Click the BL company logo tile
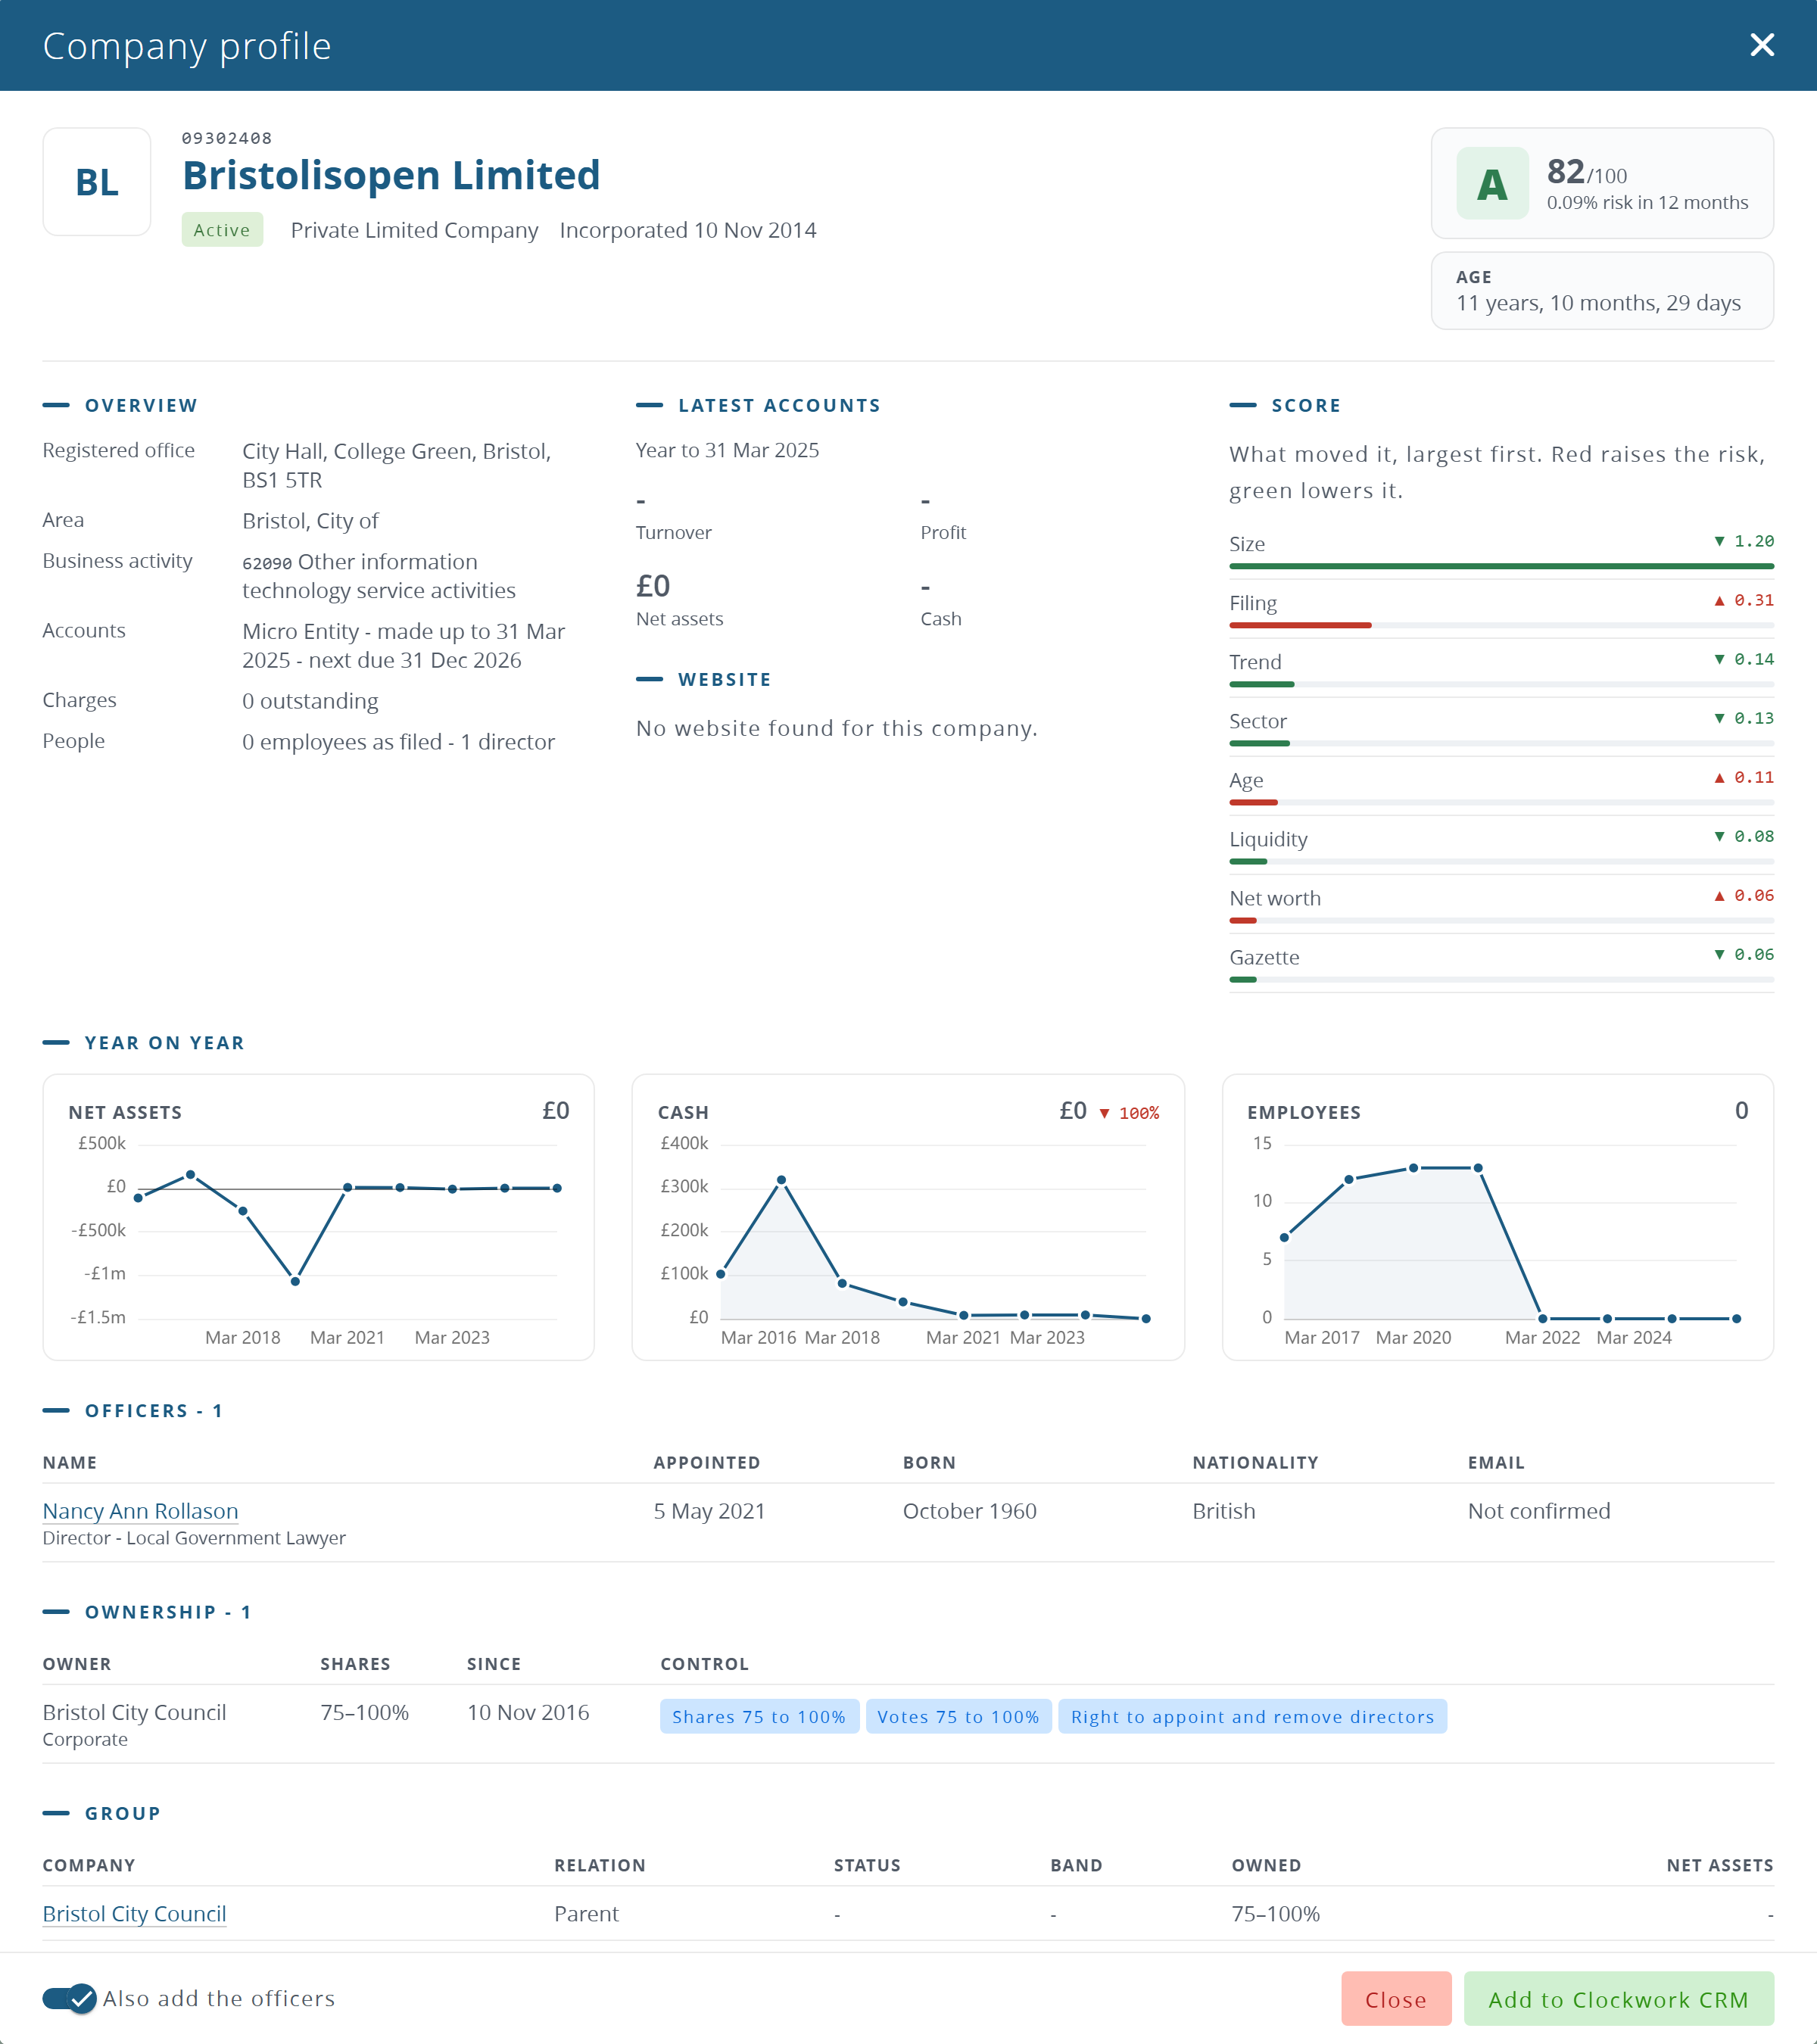The image size is (1817, 2044). (97, 182)
